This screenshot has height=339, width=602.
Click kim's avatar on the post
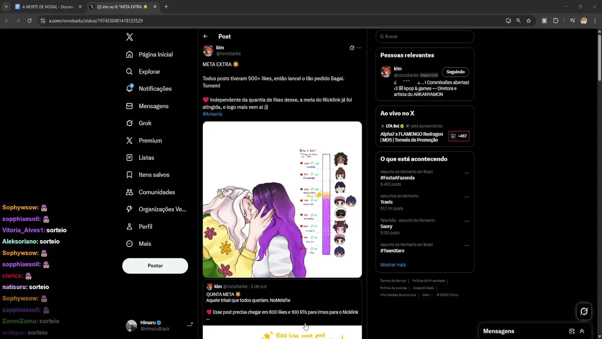[208, 51]
